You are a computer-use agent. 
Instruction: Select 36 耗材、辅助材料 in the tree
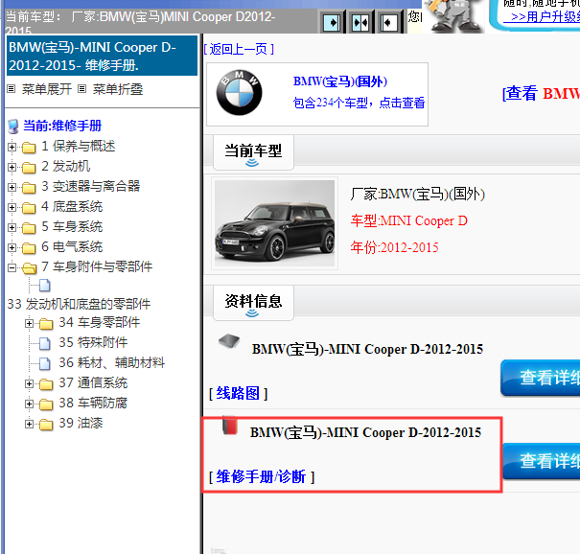pyautogui.click(x=112, y=362)
